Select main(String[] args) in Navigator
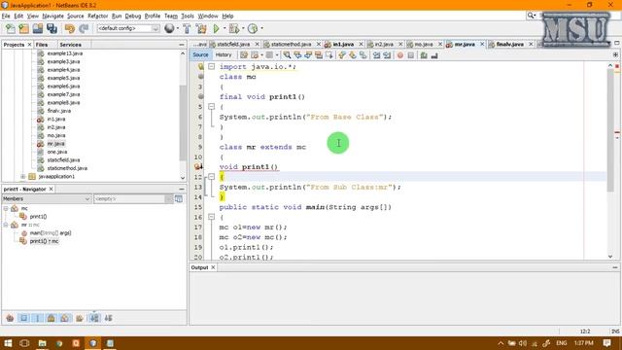The width and height of the screenshot is (622, 350). (51, 233)
